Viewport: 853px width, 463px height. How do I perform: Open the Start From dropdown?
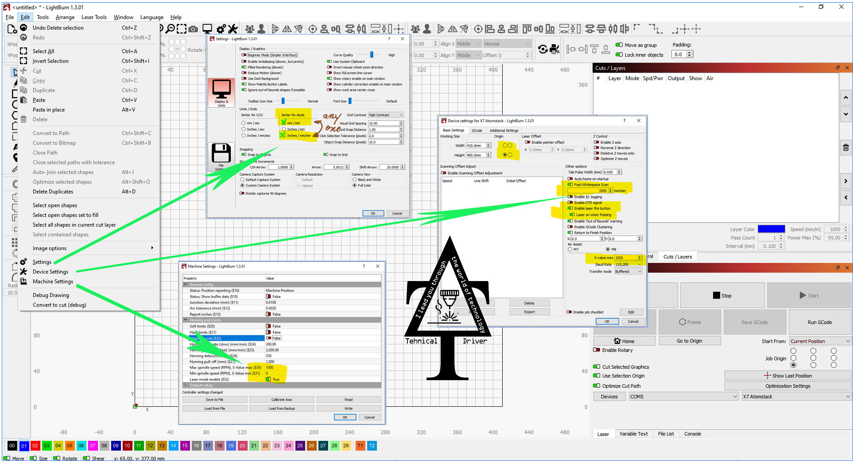pos(820,341)
